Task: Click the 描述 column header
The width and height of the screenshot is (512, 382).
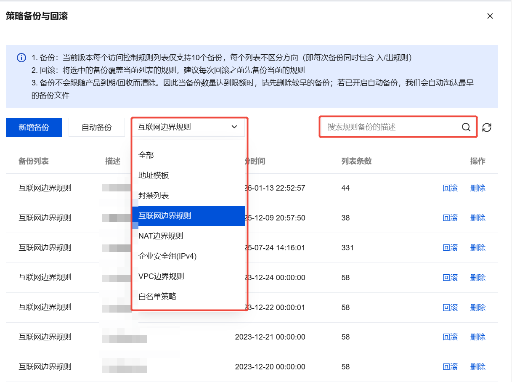Action: [113, 161]
